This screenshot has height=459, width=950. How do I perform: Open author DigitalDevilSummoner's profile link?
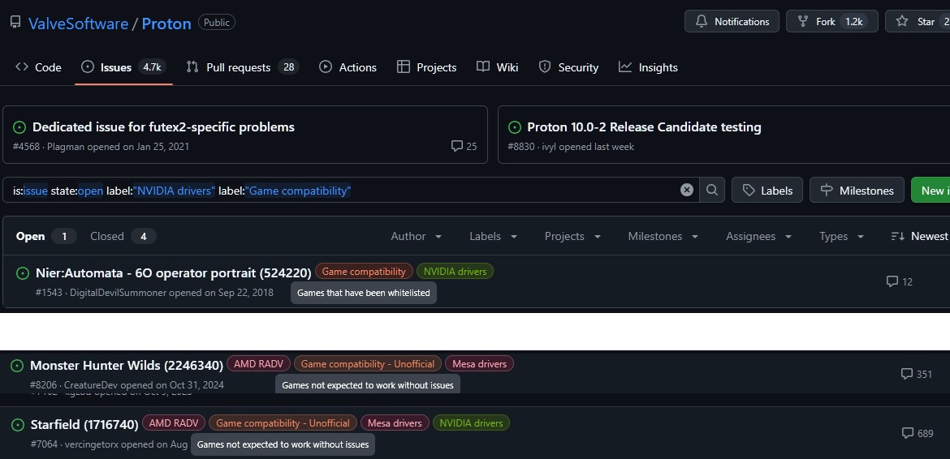click(x=119, y=293)
